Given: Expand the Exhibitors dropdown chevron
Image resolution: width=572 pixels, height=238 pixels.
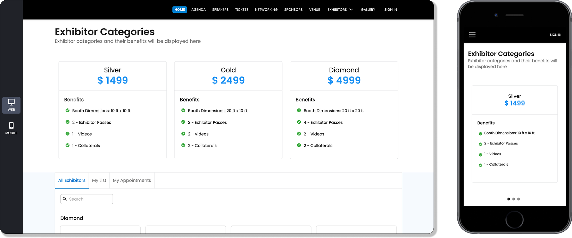Looking at the screenshot, I should 351,10.
